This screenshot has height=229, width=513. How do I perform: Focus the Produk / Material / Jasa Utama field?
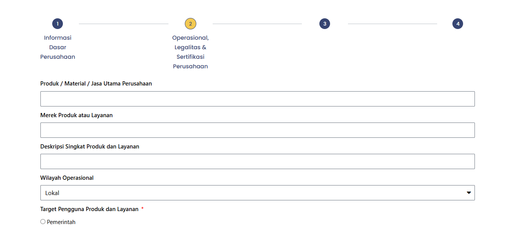click(x=258, y=99)
